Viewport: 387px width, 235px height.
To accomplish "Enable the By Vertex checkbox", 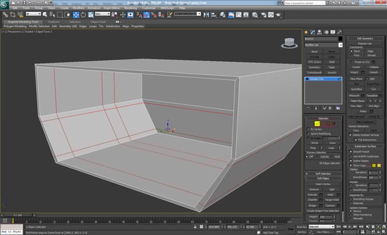I will [308, 129].
